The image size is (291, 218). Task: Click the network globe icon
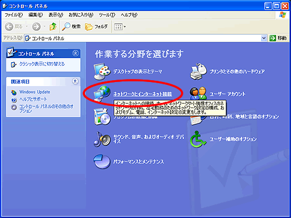(x=102, y=94)
